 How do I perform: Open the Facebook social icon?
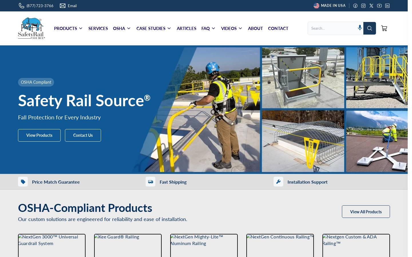point(355,6)
